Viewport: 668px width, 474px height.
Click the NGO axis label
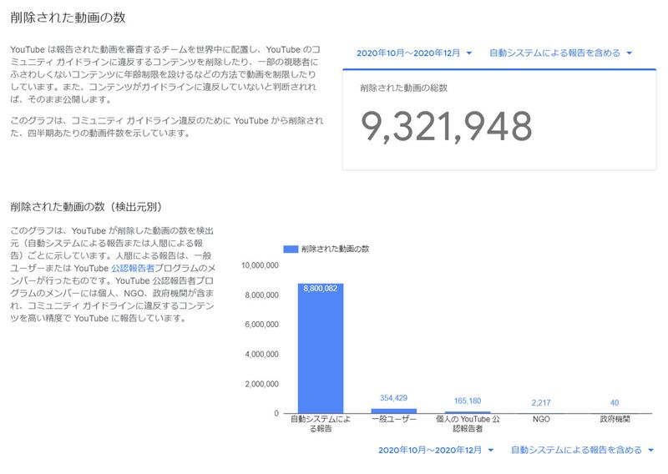(x=541, y=419)
